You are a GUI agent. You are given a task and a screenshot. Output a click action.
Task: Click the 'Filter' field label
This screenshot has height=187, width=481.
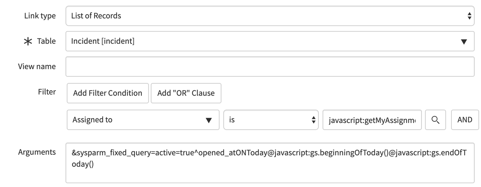[47, 92]
